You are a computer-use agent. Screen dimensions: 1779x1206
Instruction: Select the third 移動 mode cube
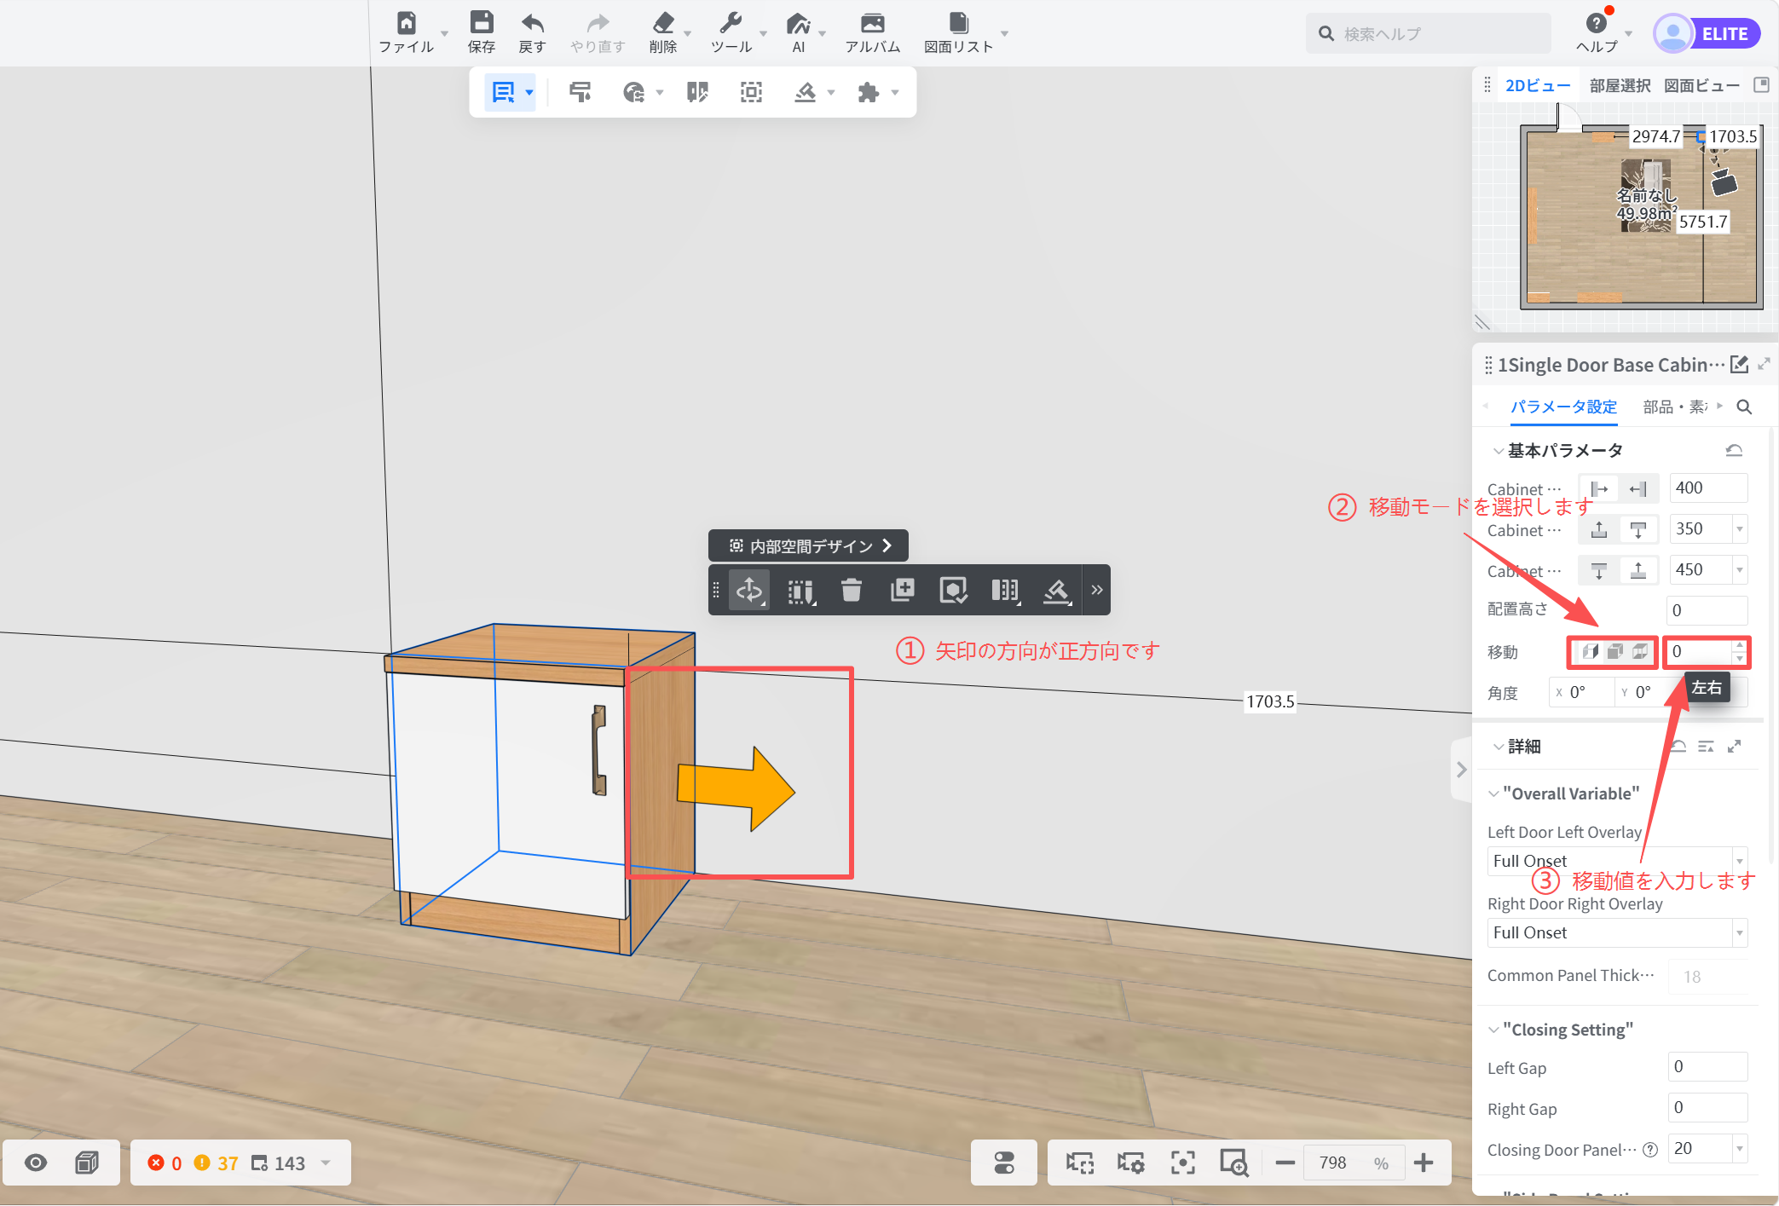click(x=1640, y=652)
